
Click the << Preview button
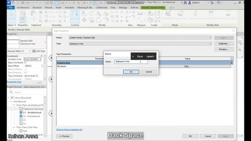click(x=64, y=136)
